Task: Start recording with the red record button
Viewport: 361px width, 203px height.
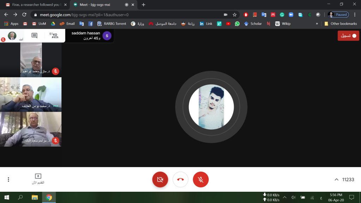Action: pyautogui.click(x=348, y=36)
